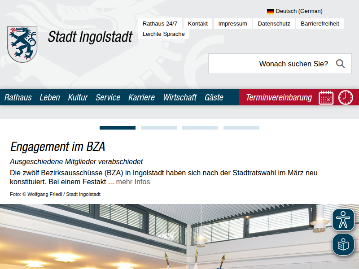Click the clock icon in red bar
Viewport: 359px width, 269px height.
tap(346, 97)
